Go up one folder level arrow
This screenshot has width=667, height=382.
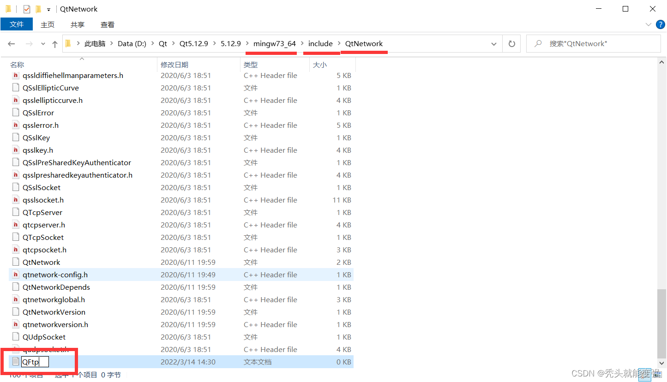[55, 44]
